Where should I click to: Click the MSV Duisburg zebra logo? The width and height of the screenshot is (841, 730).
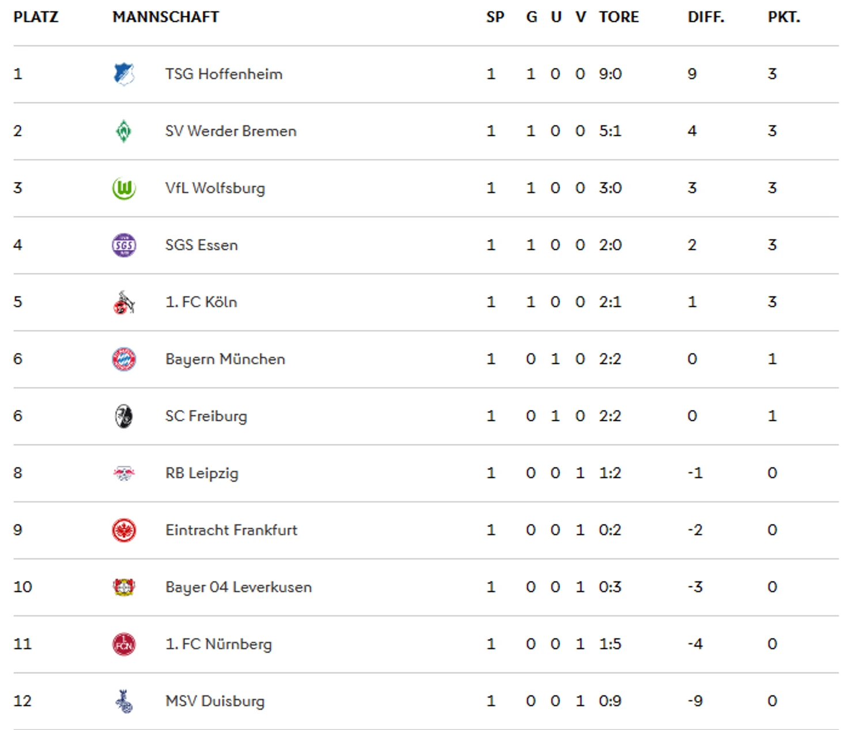point(124,701)
